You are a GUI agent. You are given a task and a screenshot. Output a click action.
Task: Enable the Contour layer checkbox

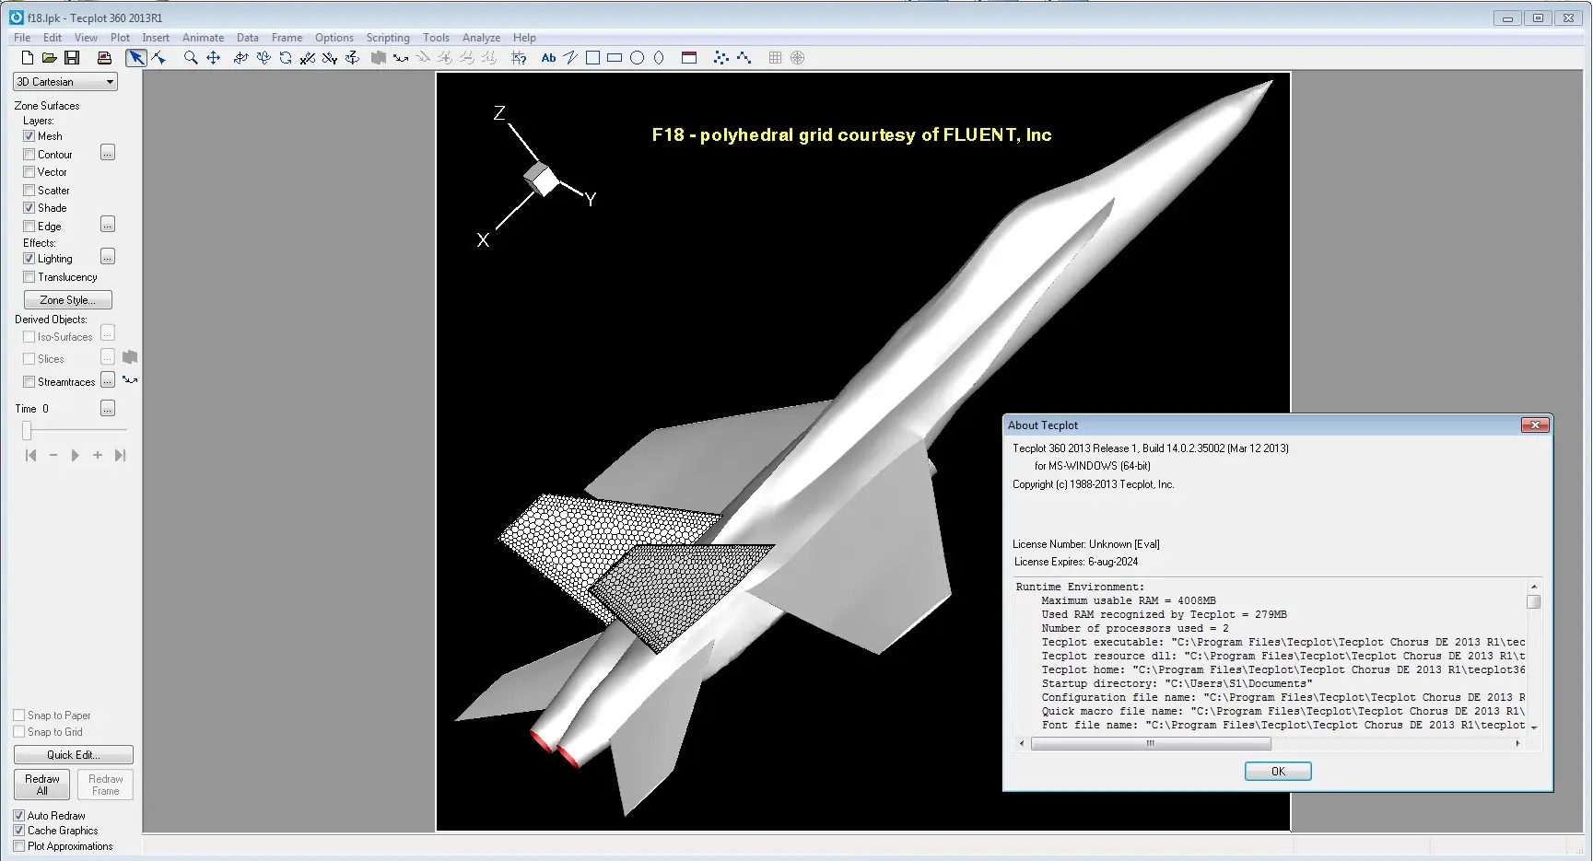[x=29, y=154]
